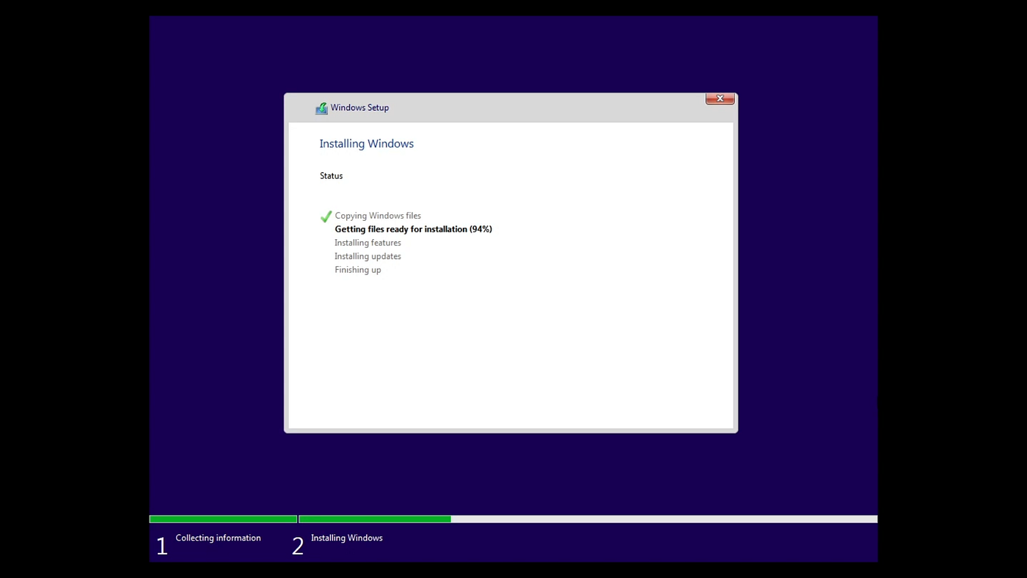Click the Installing Windows progress bar
The width and height of the screenshot is (1027, 578).
point(374,519)
